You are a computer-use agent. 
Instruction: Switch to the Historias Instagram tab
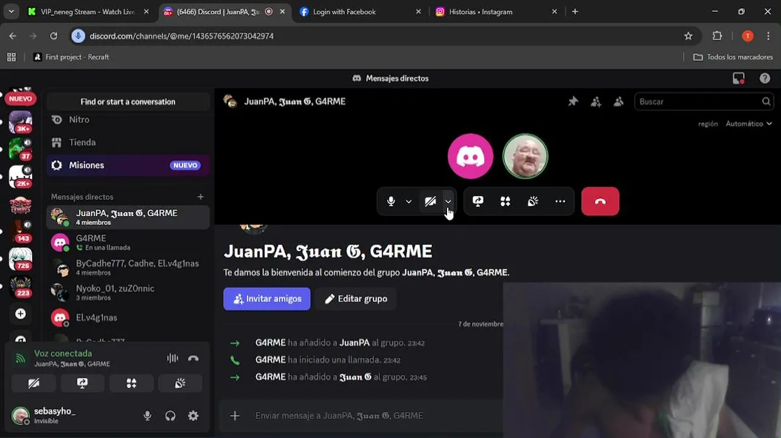pos(496,12)
